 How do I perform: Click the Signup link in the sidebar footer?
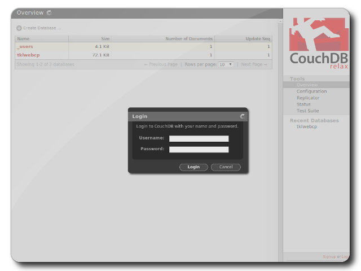click(329, 256)
